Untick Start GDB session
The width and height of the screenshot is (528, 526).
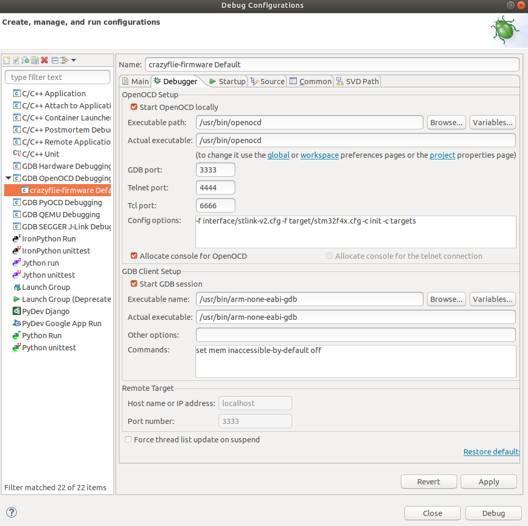coord(133,283)
